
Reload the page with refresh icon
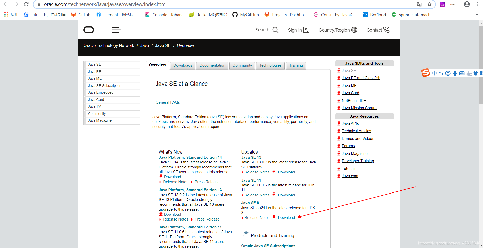[x=26, y=4]
